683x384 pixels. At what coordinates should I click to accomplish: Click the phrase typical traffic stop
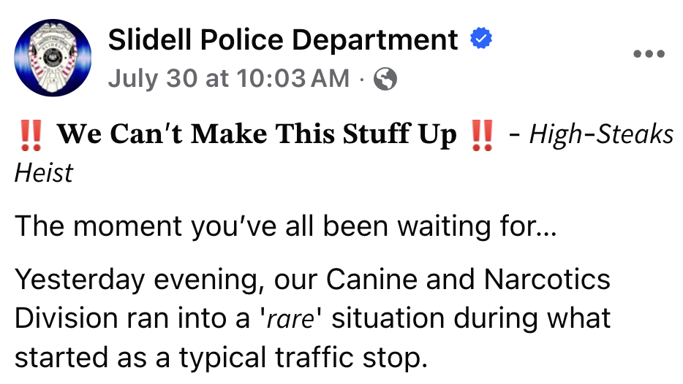click(x=303, y=358)
